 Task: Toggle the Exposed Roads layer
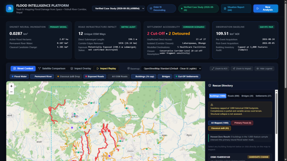[95, 76]
